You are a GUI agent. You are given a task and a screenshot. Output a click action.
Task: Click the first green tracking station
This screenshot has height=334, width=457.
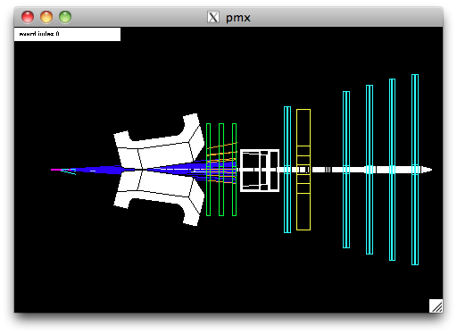click(208, 170)
